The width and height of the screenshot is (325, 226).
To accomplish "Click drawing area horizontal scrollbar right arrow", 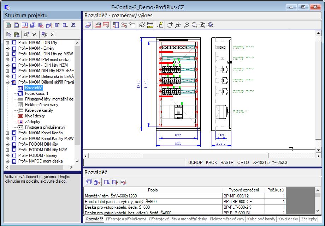I will (x=318, y=156).
